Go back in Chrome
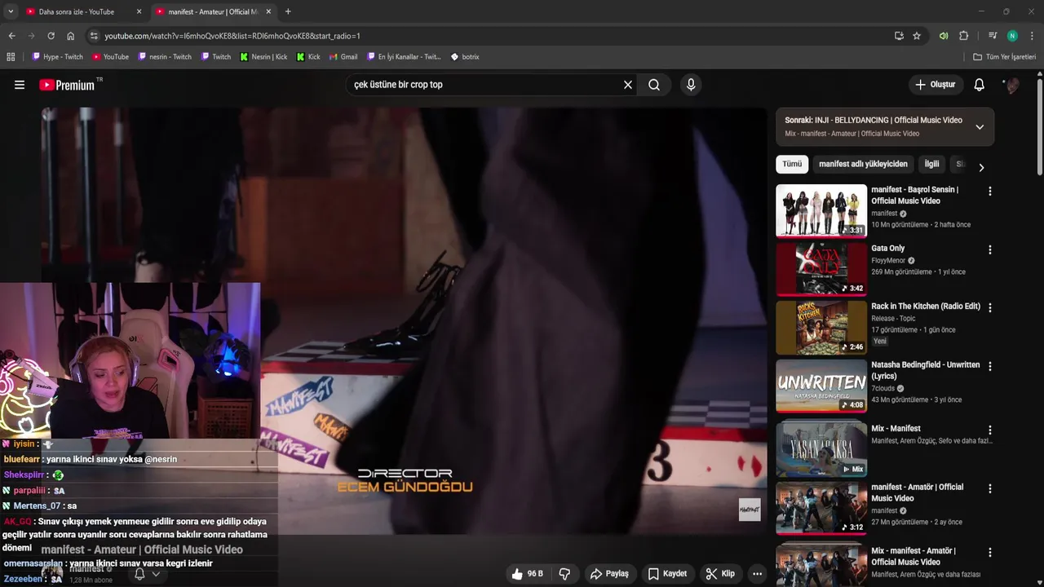 (11, 36)
